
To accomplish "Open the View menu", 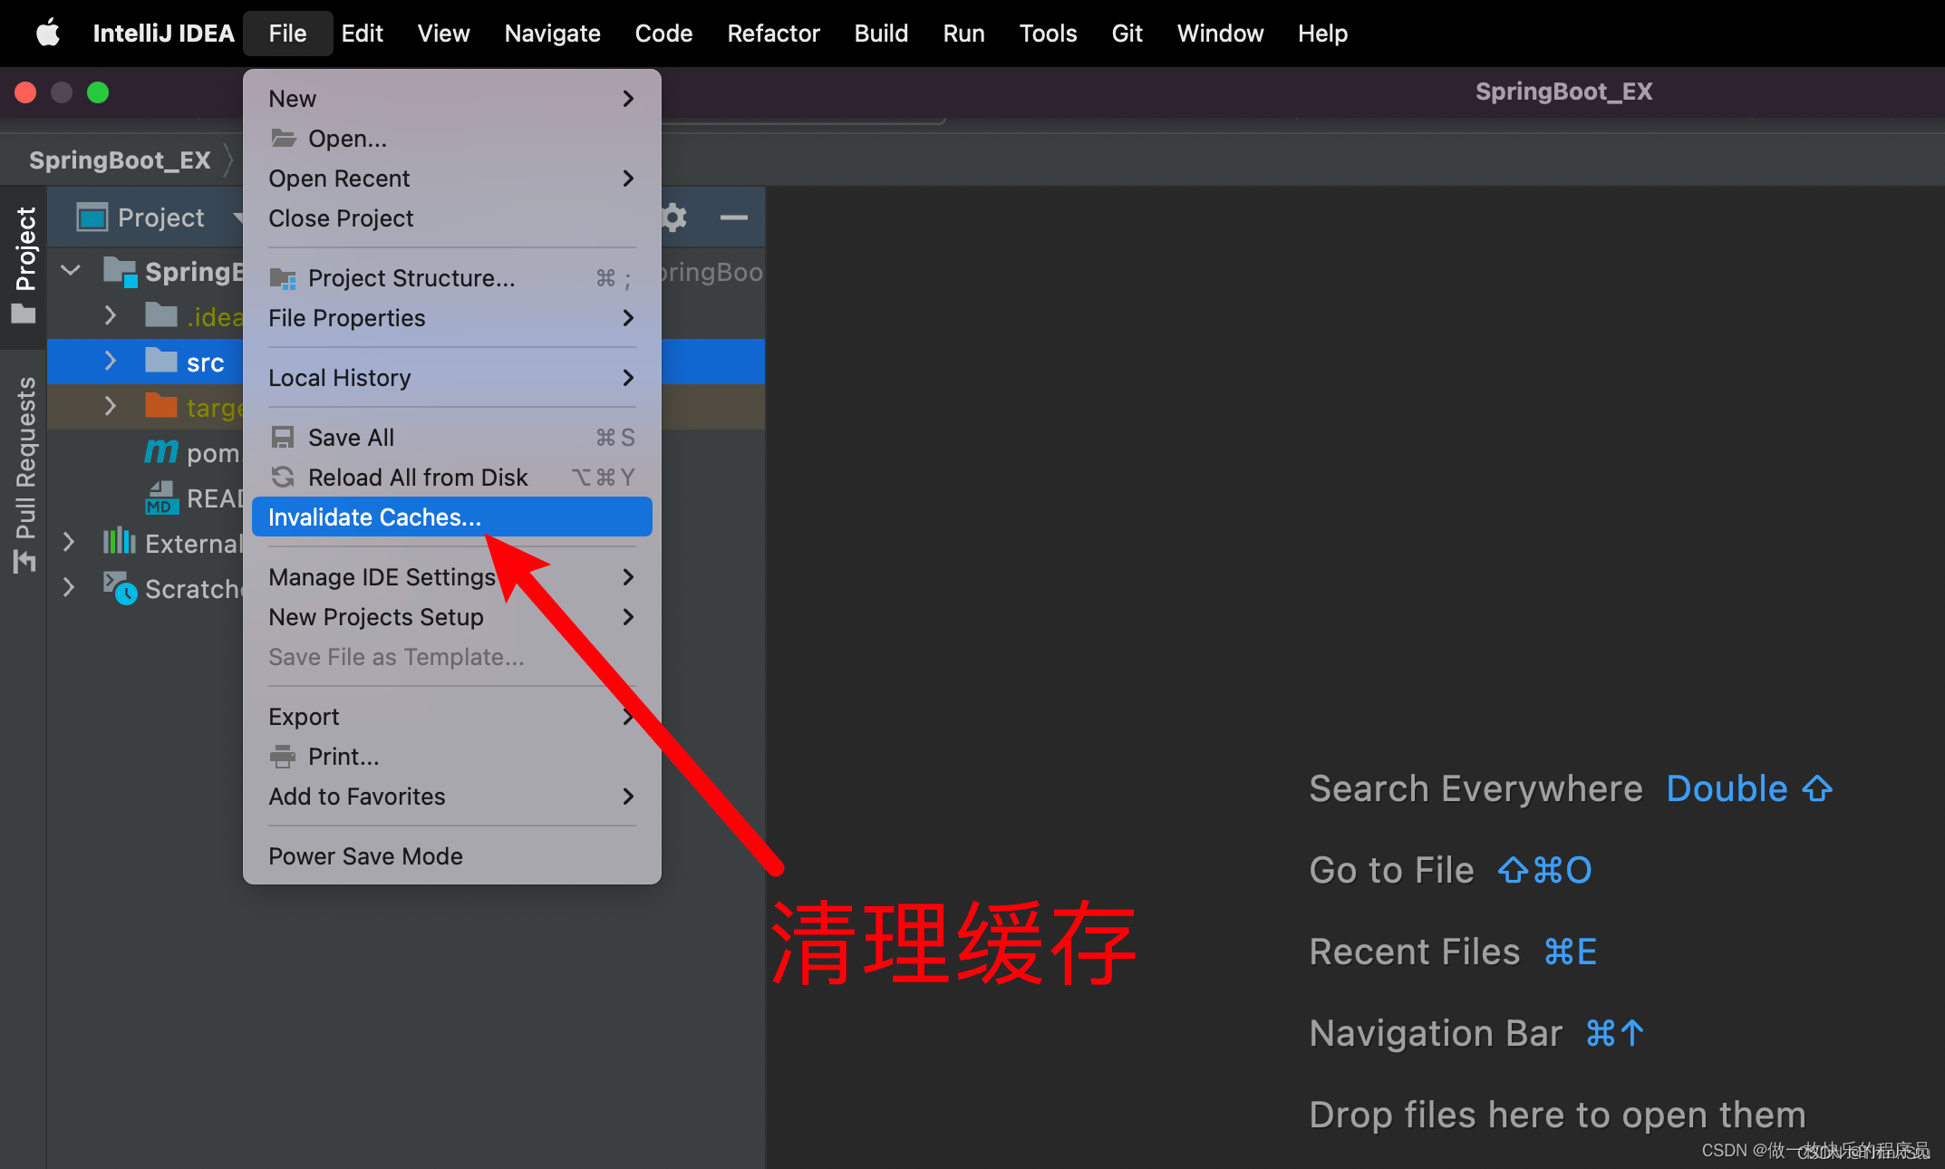I will tap(443, 34).
